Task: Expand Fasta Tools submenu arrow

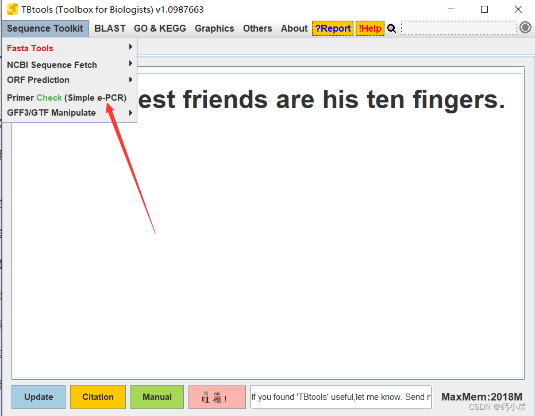Action: point(130,47)
